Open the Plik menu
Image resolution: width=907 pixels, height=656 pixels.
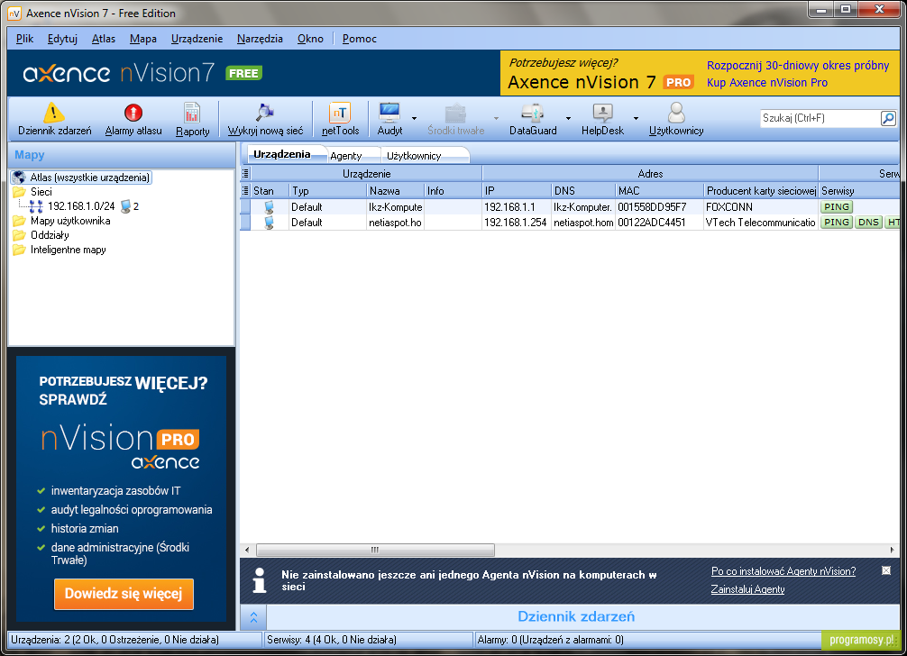pyautogui.click(x=24, y=39)
